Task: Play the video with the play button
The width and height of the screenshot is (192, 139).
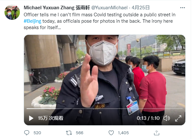Action: (x=31, y=118)
